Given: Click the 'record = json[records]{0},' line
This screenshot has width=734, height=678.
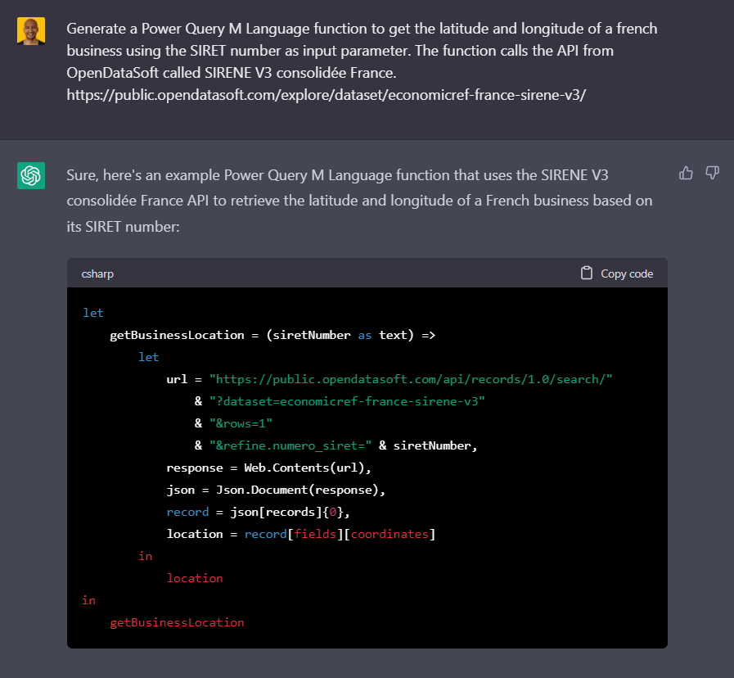Looking at the screenshot, I should [258, 512].
